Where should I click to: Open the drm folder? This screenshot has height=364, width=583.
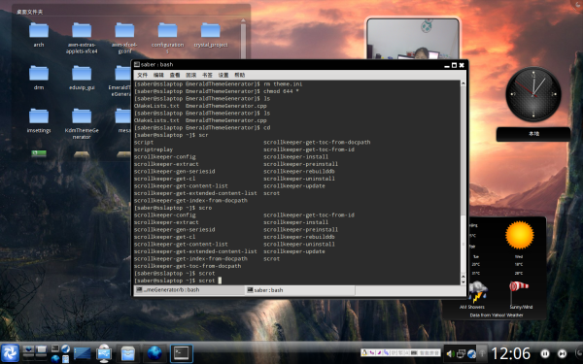coord(39,78)
